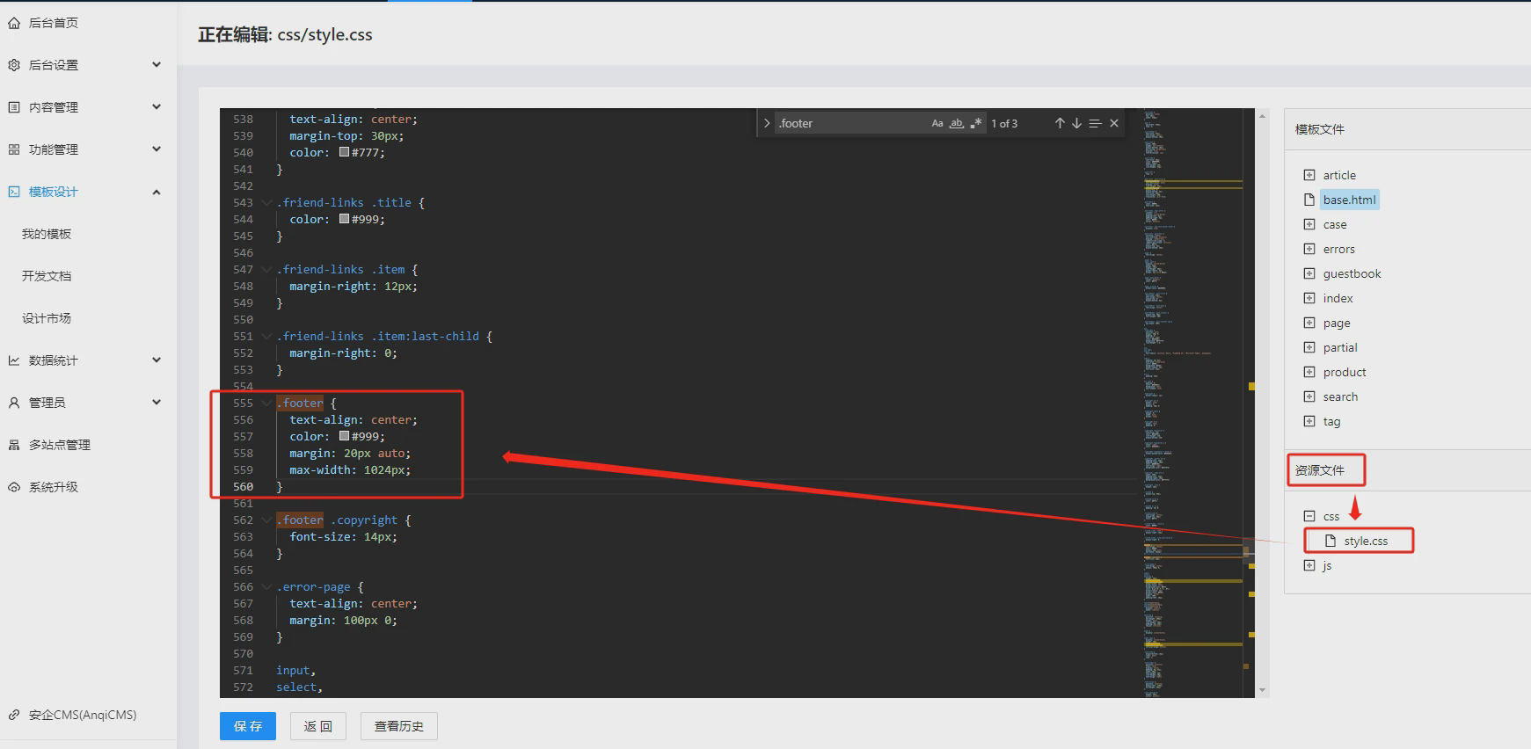Open the 后台首页 home icon

14,23
